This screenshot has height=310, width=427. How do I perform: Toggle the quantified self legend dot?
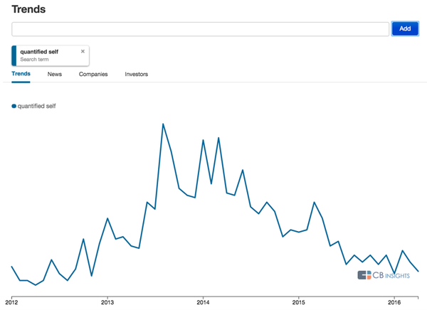[14, 106]
